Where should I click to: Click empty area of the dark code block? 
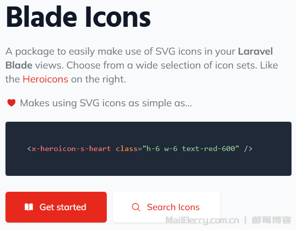(x=148, y=132)
